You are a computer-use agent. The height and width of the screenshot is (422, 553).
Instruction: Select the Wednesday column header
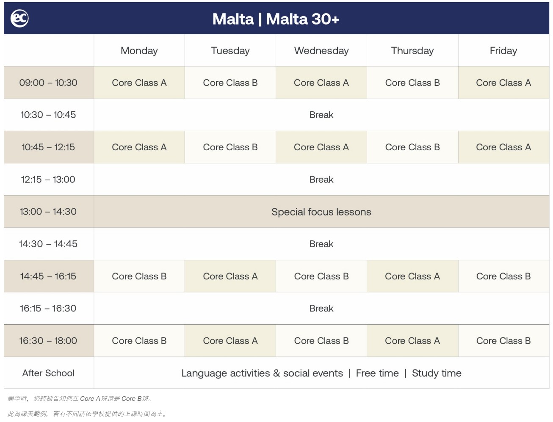click(x=321, y=51)
